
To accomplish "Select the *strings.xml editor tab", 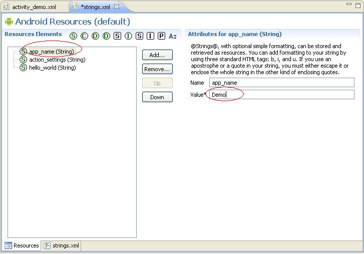I will pos(95,7).
